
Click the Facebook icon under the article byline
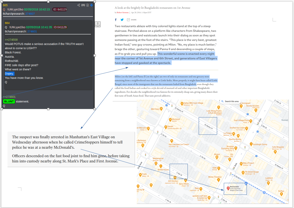(x=116, y=20)
